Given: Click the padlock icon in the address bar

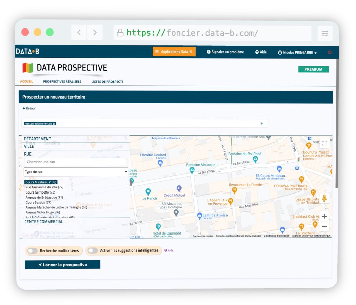Looking at the screenshot, I should [120, 33].
